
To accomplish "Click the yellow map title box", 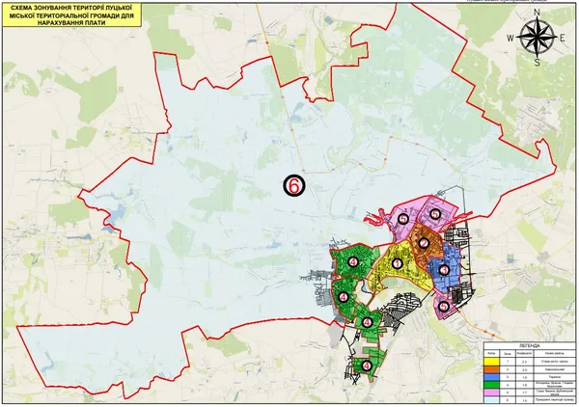I will (x=71, y=15).
